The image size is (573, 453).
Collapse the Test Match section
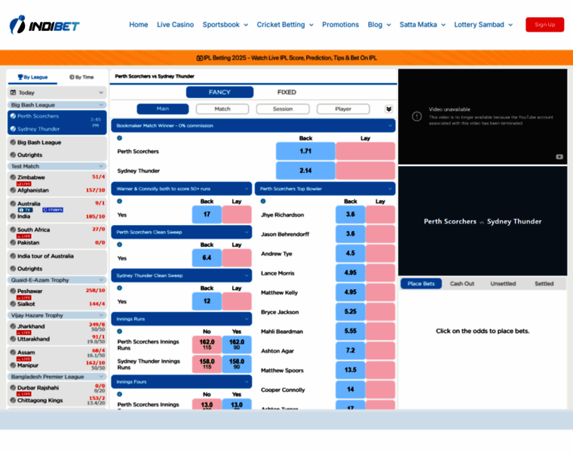(57, 166)
